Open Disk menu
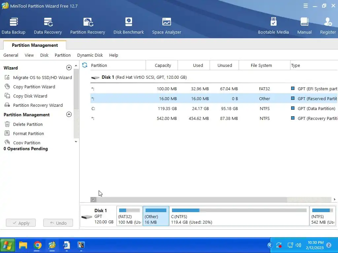Viewport: 338px width, 253px height. [x=44, y=55]
